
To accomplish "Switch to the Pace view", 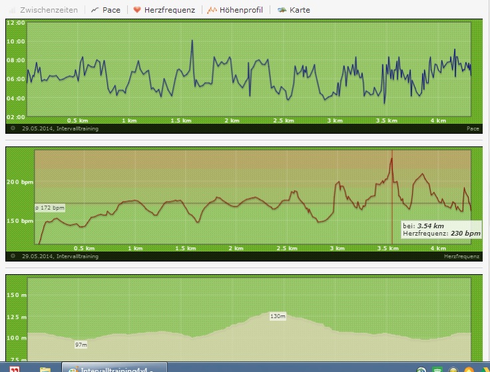I will [111, 10].
